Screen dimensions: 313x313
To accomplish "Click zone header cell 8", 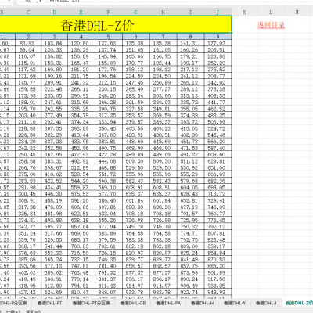I will pyautogui.click(x=191, y=37).
